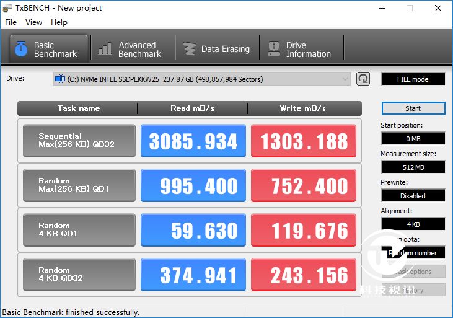Click the 243.156 write result
The width and height of the screenshot is (453, 318).
(x=304, y=275)
